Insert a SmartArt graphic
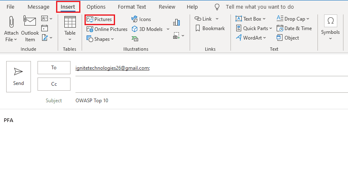Viewport: 348px width, 181px height. click(x=135, y=39)
